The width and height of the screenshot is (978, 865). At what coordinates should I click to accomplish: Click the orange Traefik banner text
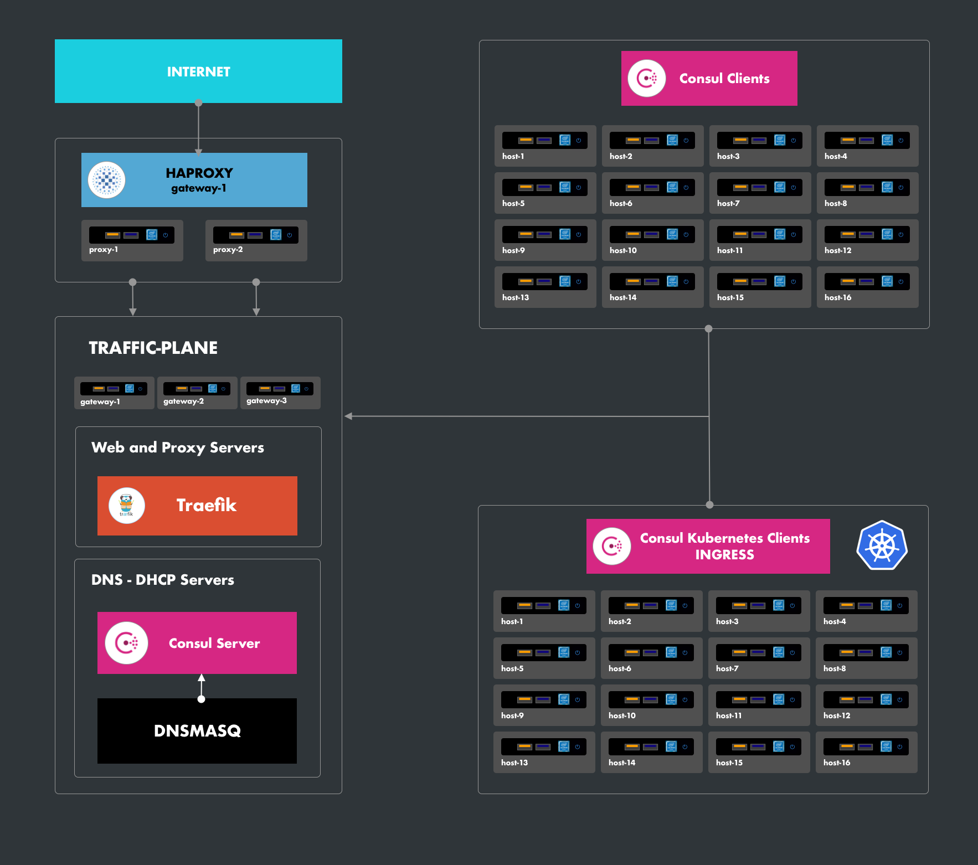click(206, 505)
